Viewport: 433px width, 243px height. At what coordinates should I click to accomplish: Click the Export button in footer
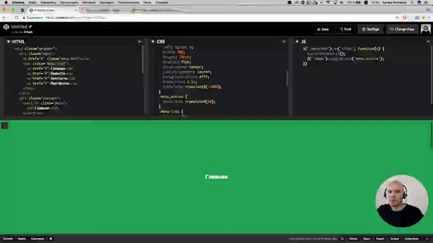click(380, 239)
